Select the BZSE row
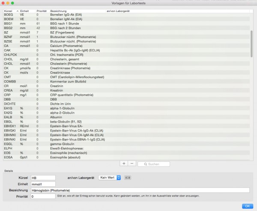 (126, 41)
